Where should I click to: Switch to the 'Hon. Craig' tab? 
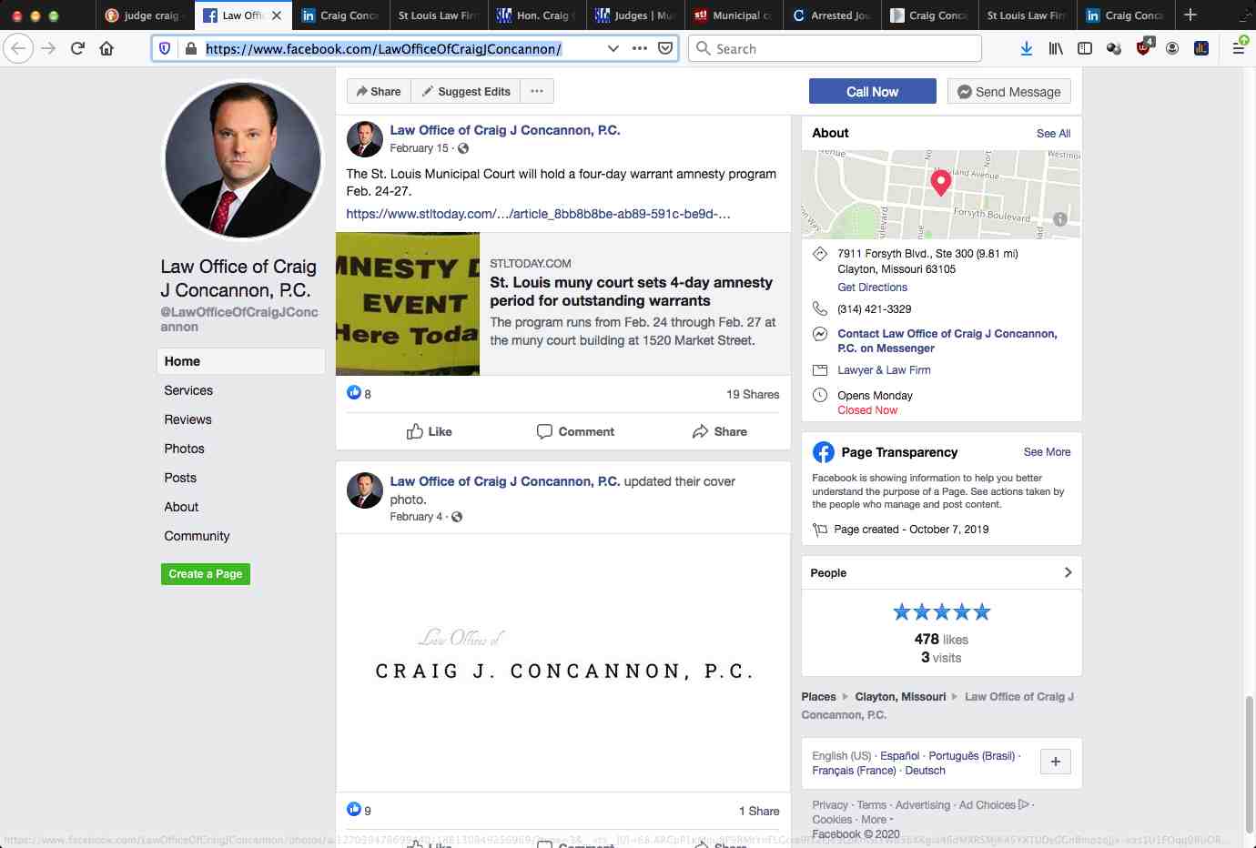[x=537, y=15]
